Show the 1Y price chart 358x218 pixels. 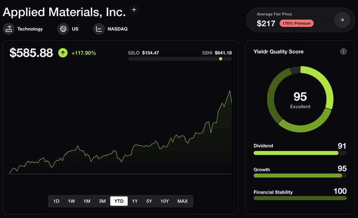pyautogui.click(x=135, y=201)
